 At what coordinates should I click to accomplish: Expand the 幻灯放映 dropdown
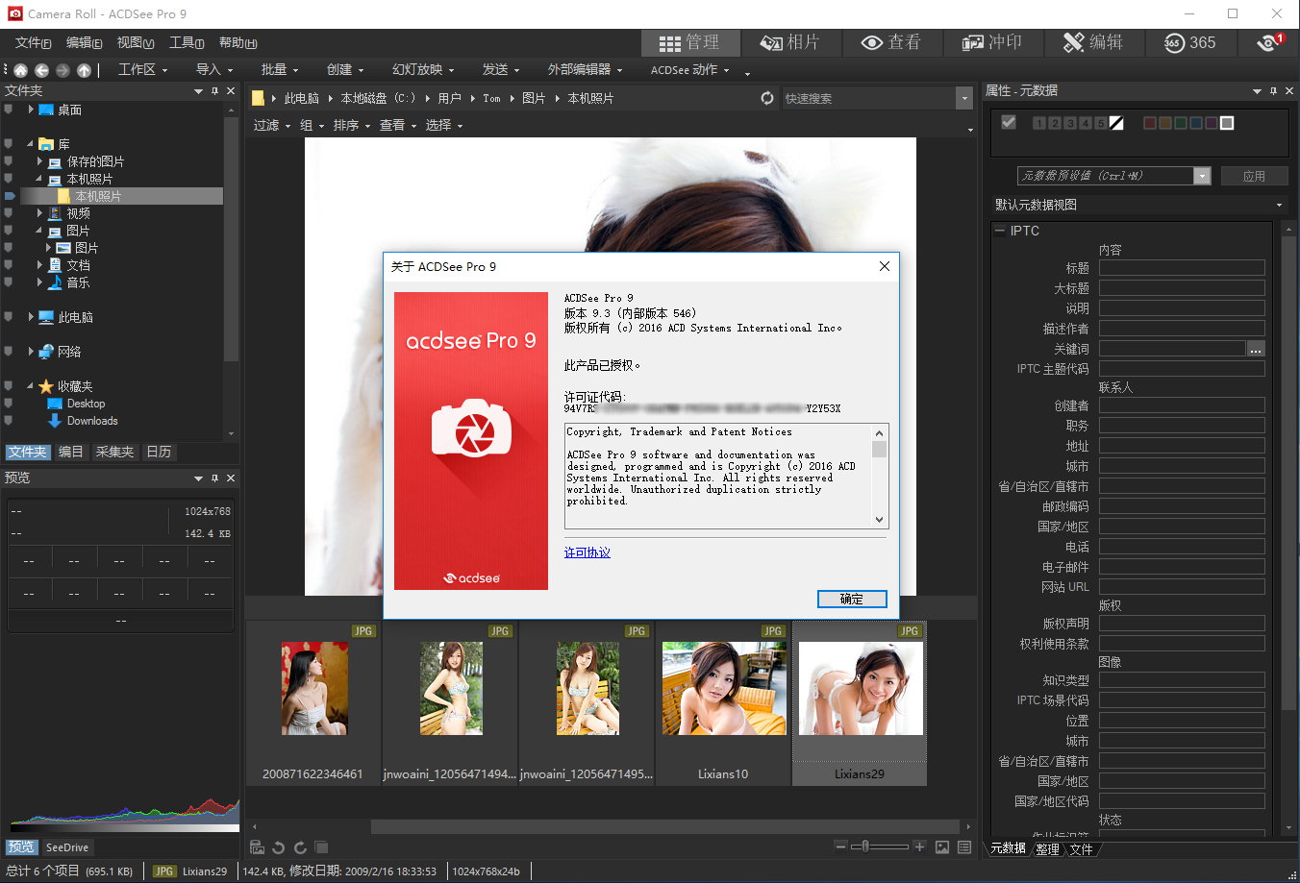pos(422,69)
